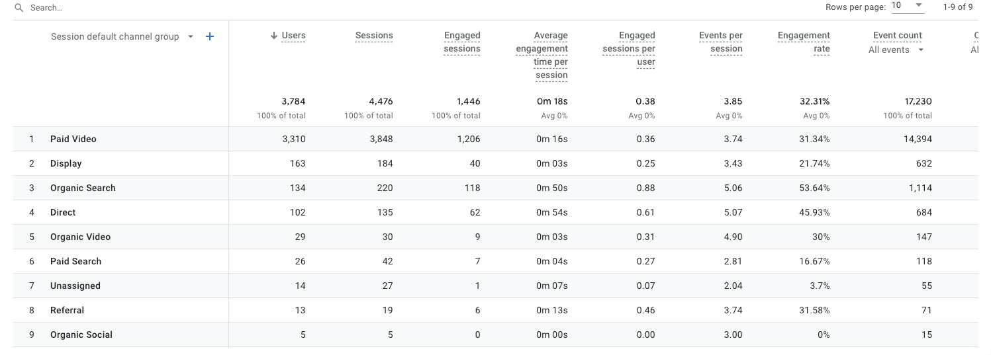Click the Users sort arrow icon
This screenshot has height=355, width=991.
[x=273, y=36]
